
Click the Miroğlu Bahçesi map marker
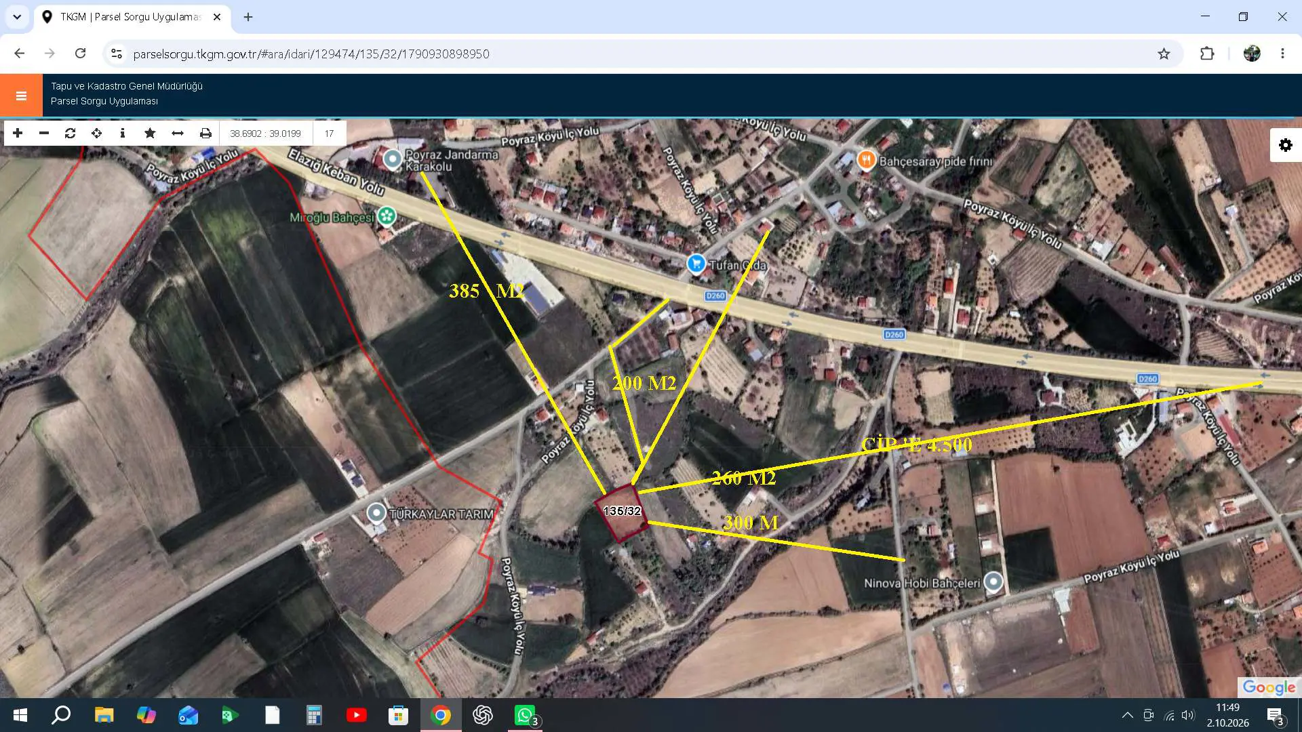(x=387, y=216)
